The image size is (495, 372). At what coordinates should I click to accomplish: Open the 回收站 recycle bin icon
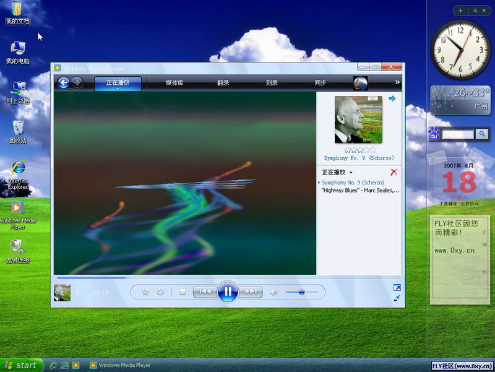(x=18, y=132)
